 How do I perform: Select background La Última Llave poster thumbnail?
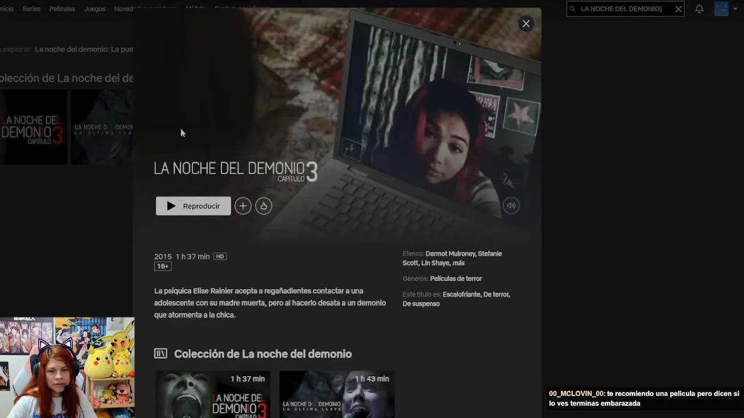pyautogui.click(x=102, y=127)
